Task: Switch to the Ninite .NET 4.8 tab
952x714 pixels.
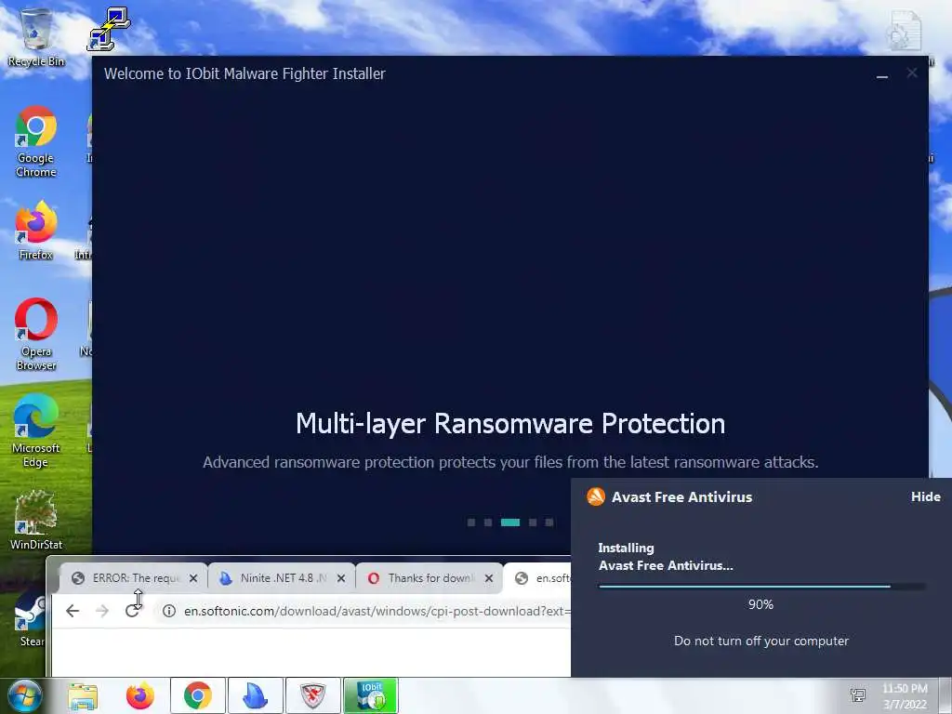Action: 282,578
